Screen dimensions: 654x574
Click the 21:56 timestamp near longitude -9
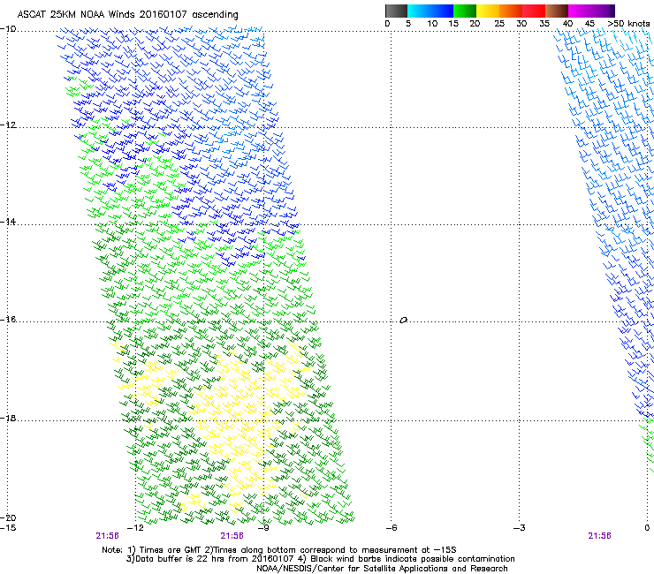coord(232,536)
